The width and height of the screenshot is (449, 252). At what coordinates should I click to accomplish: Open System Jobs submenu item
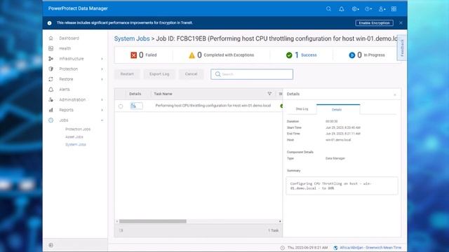tap(76, 145)
